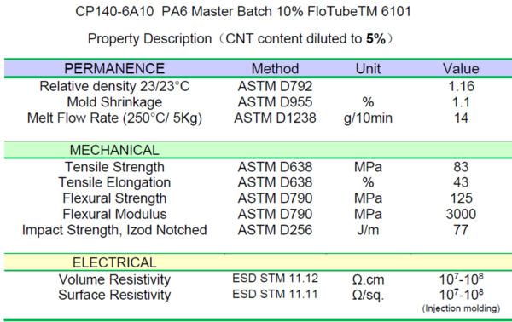Select the ESD STM 11.12 method cell
The height and width of the screenshot is (322, 512).
coord(275,279)
